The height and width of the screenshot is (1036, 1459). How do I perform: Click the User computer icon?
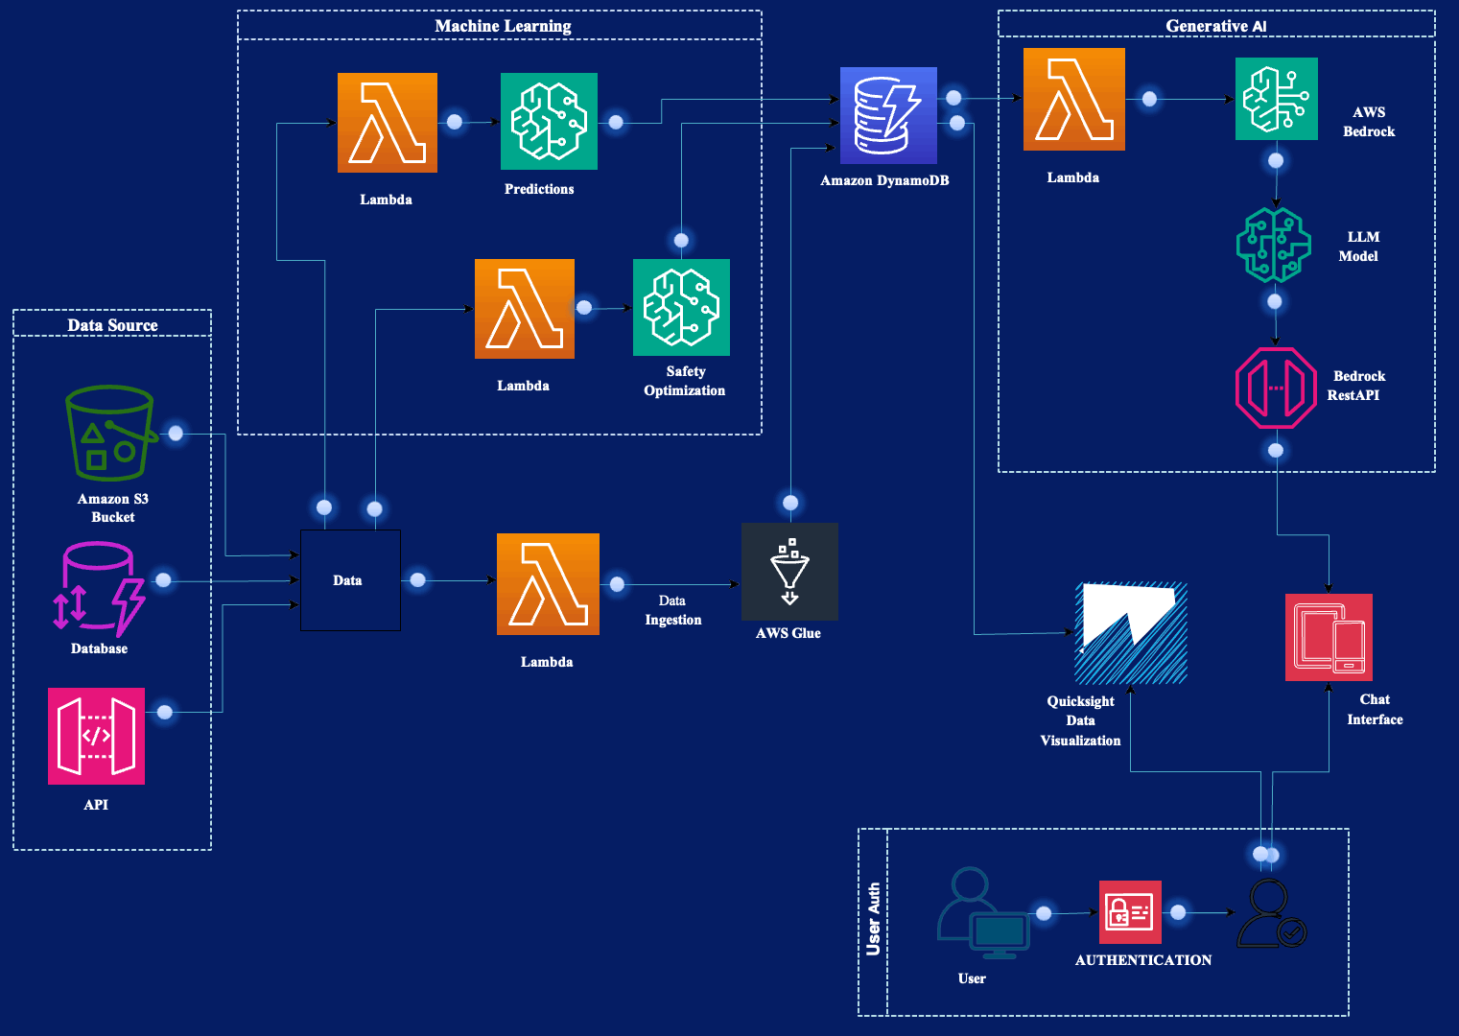coord(983,913)
